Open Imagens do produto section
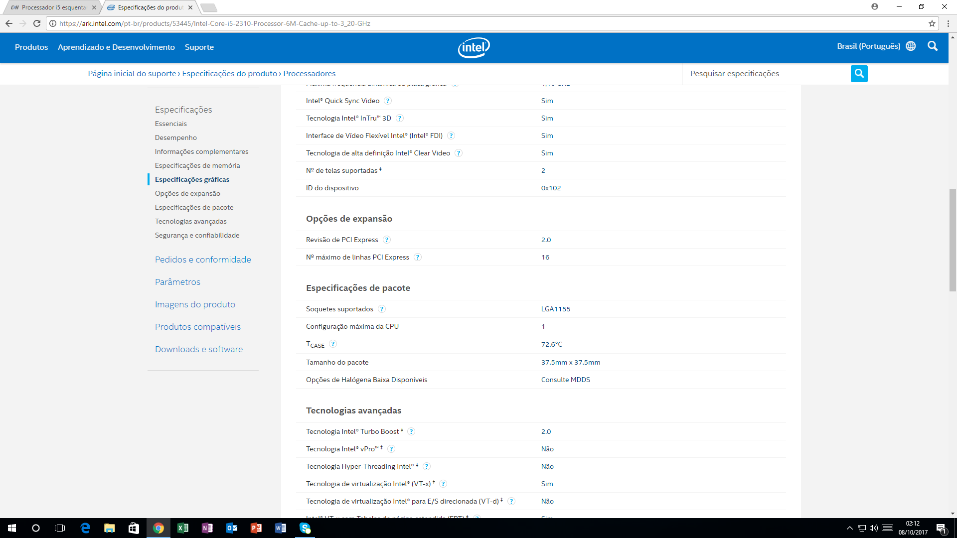 (x=195, y=304)
